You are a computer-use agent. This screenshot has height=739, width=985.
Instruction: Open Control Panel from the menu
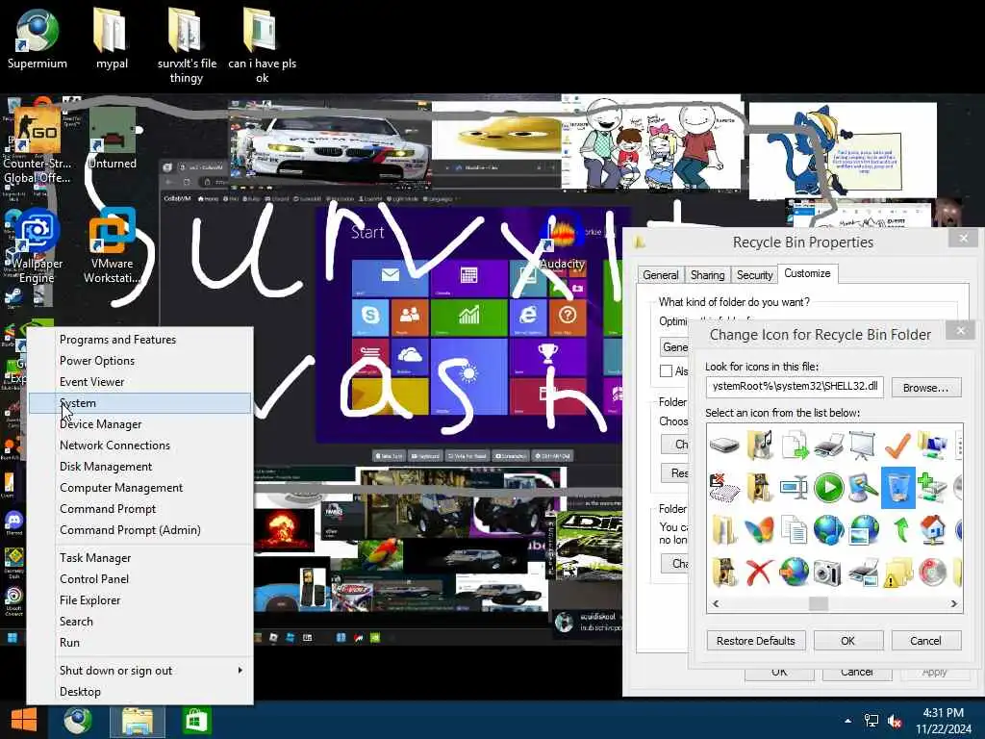[x=139, y=578]
